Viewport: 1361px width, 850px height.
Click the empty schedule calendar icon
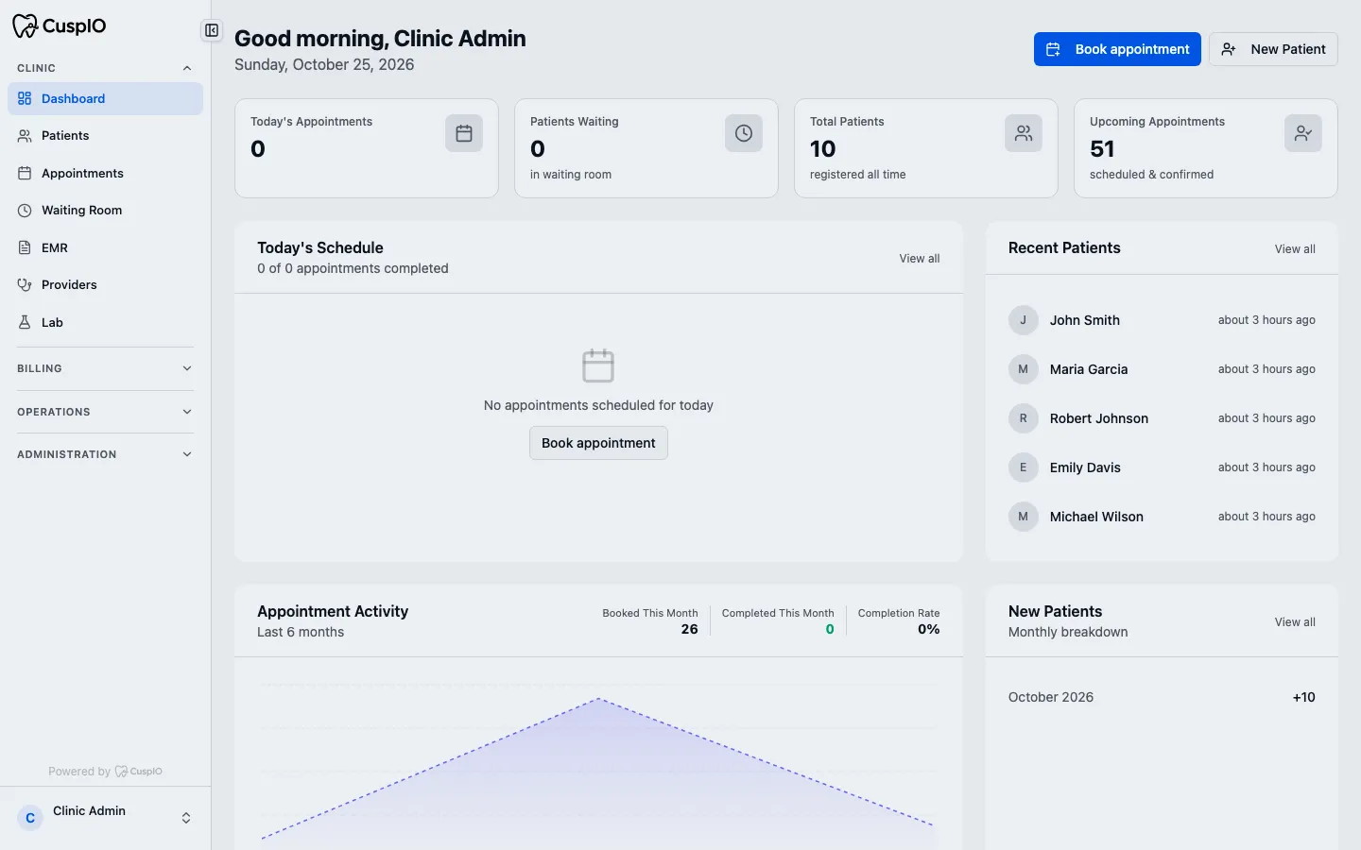point(598,365)
